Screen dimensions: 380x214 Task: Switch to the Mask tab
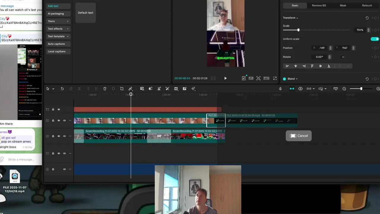pos(343,5)
